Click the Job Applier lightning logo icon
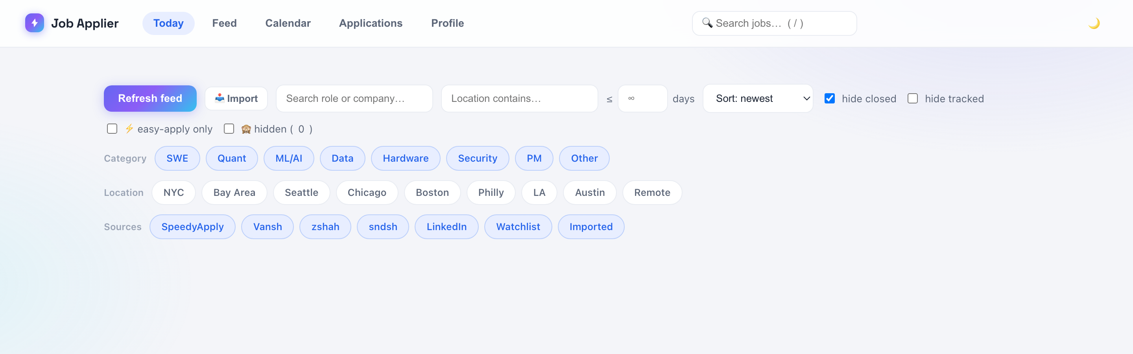Screen dimensions: 1133x354 pos(34,23)
